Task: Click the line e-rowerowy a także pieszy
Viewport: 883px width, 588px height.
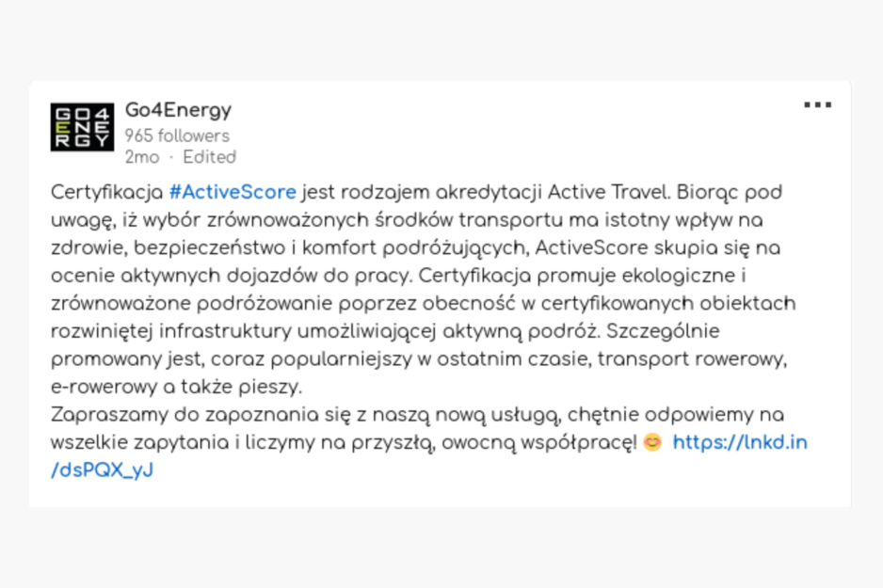Action: click(x=176, y=387)
